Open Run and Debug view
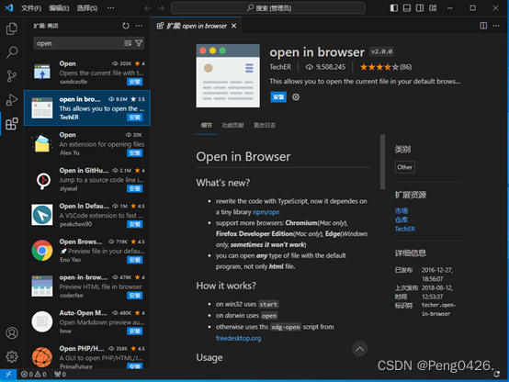 [12, 100]
